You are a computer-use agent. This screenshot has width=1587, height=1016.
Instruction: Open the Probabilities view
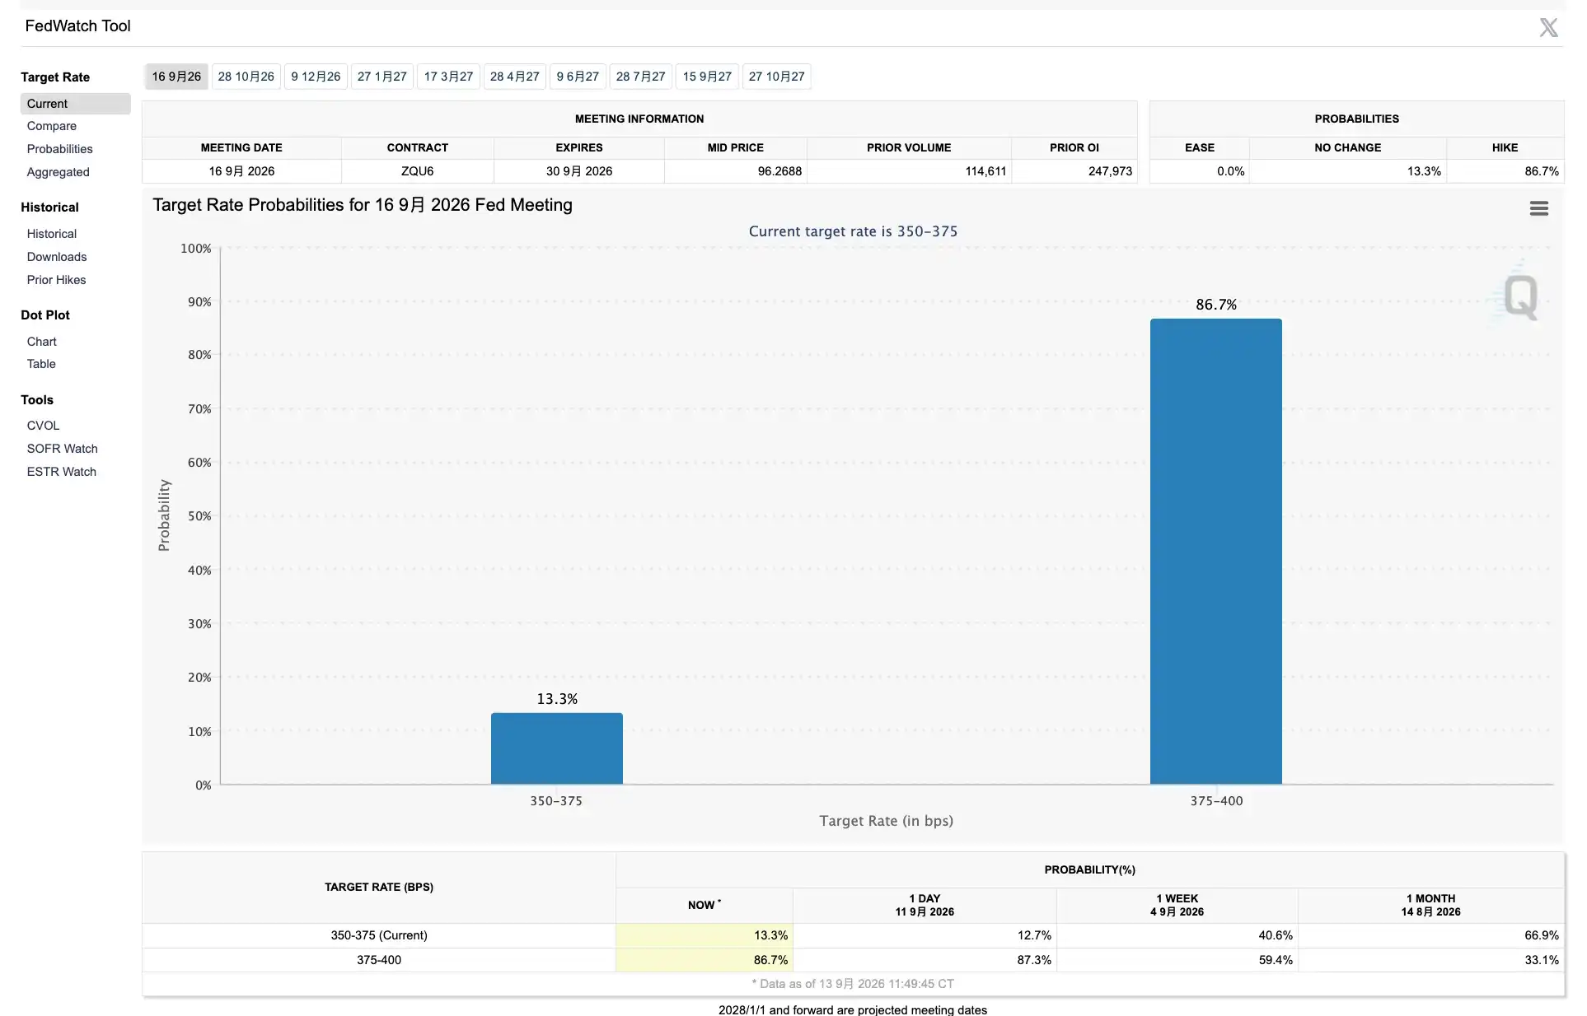click(x=60, y=149)
